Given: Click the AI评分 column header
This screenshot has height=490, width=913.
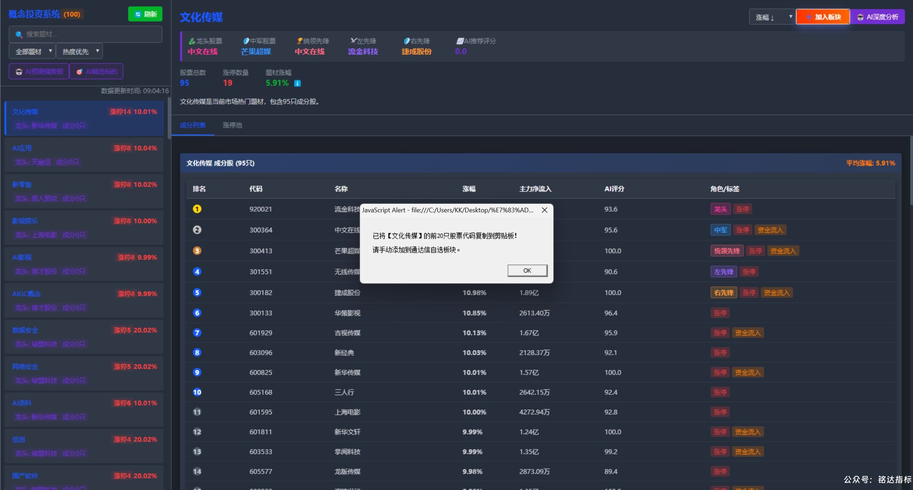Looking at the screenshot, I should point(614,189).
